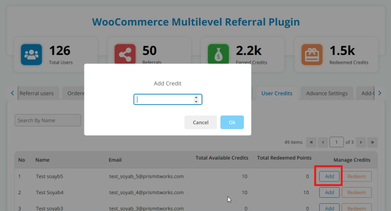Cancel the Add Credit dialog
Screen dimensions: 391x211
pos(201,122)
